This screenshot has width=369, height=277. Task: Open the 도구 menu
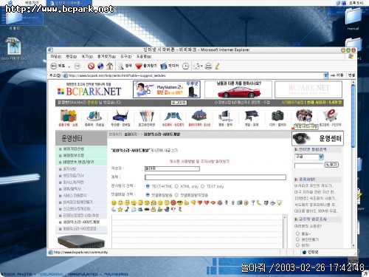[126, 56]
